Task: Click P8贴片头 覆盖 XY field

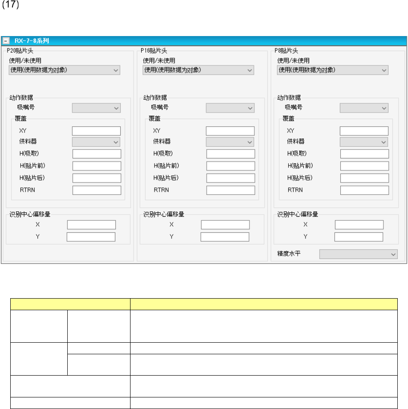Action: (x=364, y=131)
